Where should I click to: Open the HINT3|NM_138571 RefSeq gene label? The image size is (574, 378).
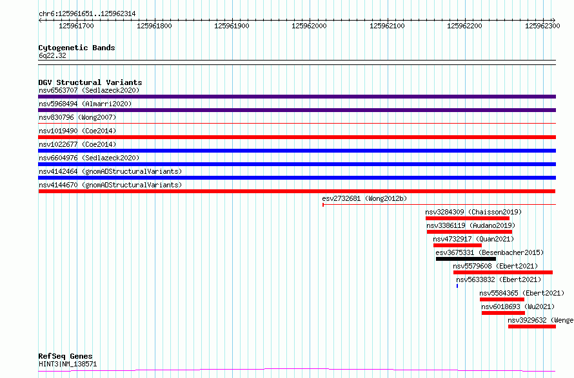[x=68, y=364]
